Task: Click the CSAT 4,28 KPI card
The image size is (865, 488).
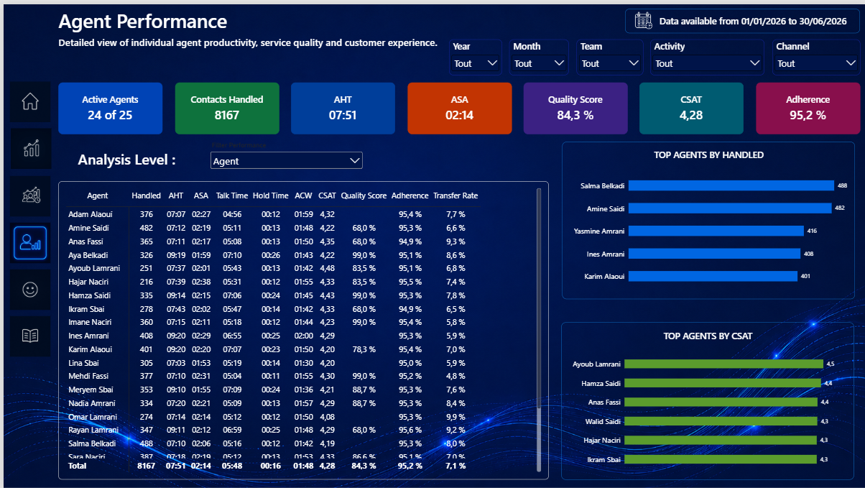Action: (x=691, y=108)
